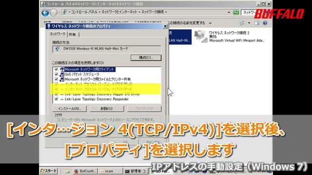Minimize the network connections Explorer window

click(258, 4)
